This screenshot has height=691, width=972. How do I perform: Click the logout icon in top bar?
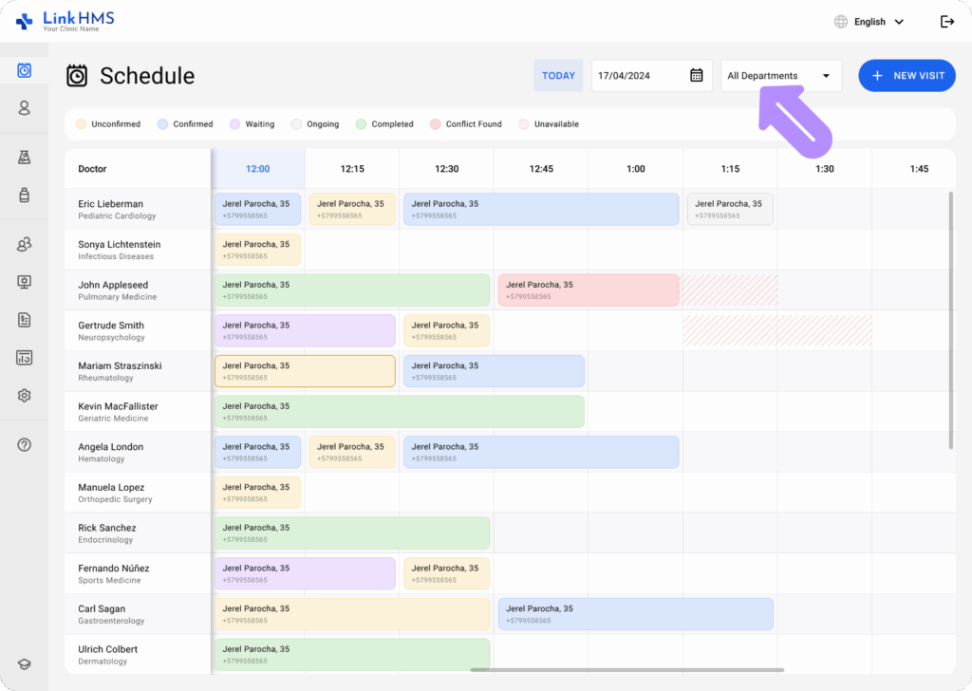[x=946, y=22]
